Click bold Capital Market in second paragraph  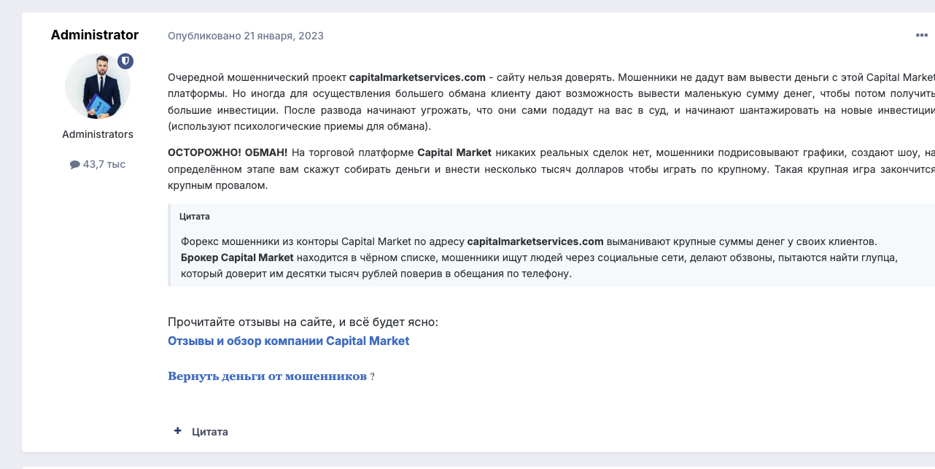coord(454,152)
